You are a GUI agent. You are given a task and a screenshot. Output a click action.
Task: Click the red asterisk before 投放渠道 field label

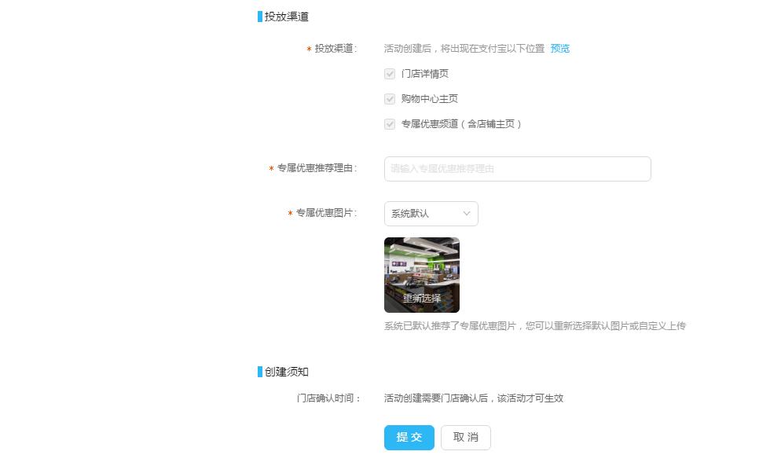(x=309, y=50)
